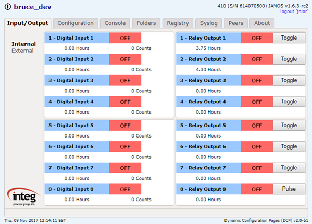
Task: View the Syslog tab
Action: click(x=208, y=23)
